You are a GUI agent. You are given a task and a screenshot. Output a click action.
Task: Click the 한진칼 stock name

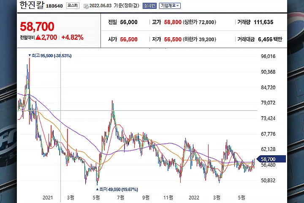(x=32, y=5)
